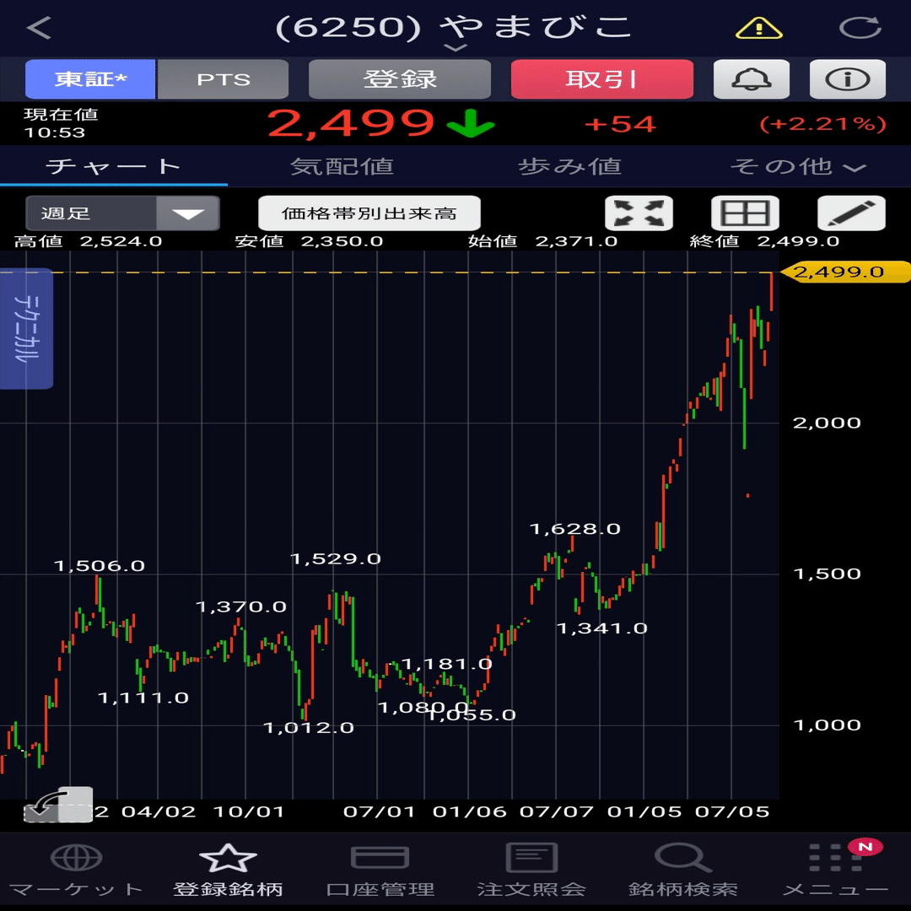The image size is (911, 911).
Task: Expand chart to fullscreen
Action: click(x=639, y=213)
